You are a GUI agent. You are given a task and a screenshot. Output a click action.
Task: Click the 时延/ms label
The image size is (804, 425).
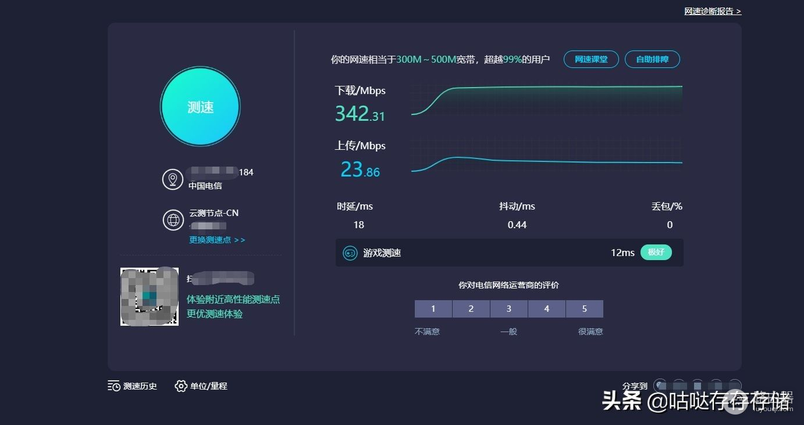[x=355, y=206]
